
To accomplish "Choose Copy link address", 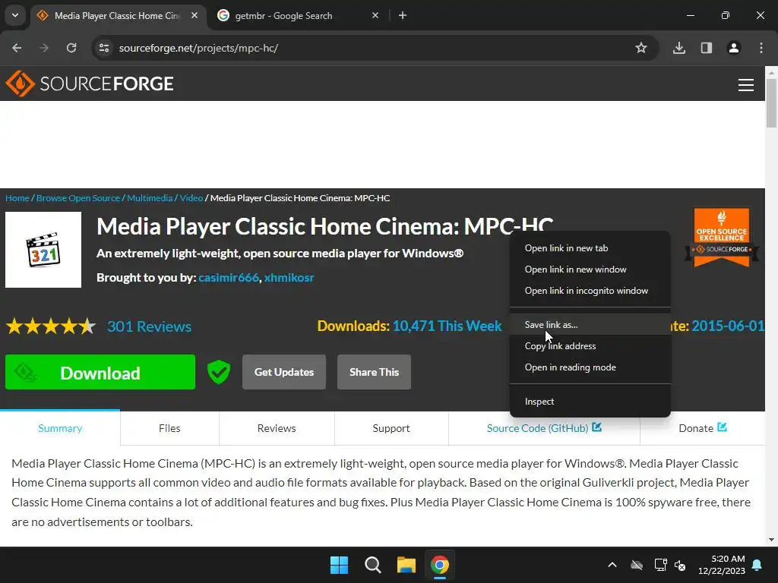I will click(x=590, y=346).
